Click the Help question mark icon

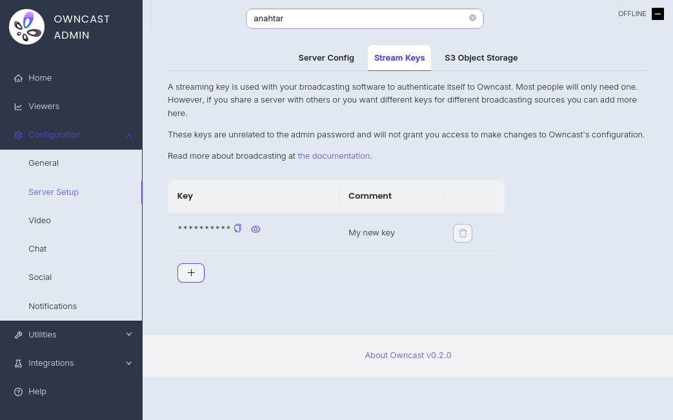tap(18, 392)
